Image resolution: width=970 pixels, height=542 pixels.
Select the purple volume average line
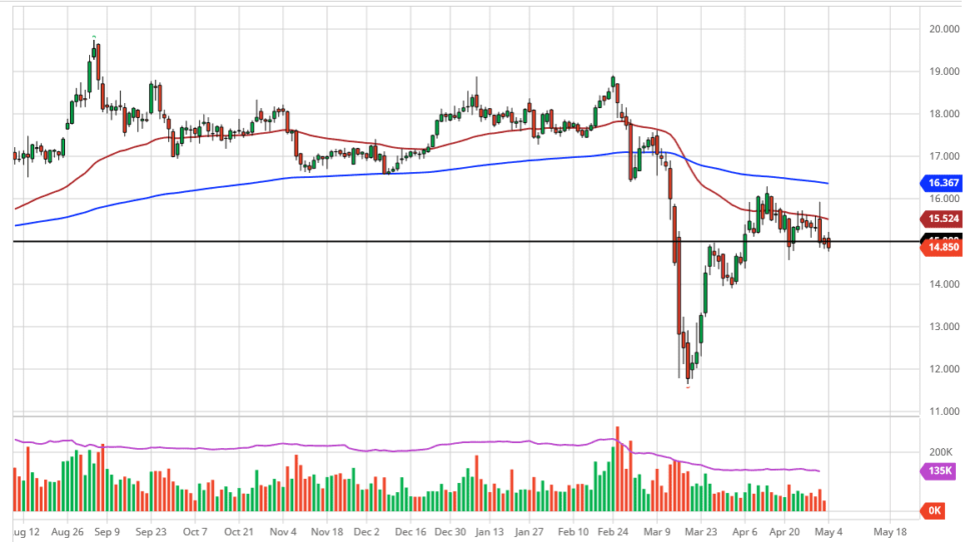click(x=250, y=445)
